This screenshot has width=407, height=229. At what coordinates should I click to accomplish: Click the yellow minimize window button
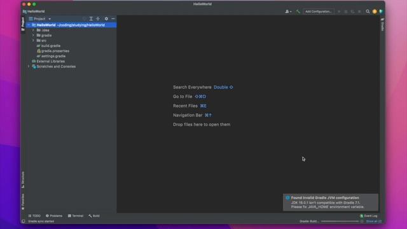(29, 4)
